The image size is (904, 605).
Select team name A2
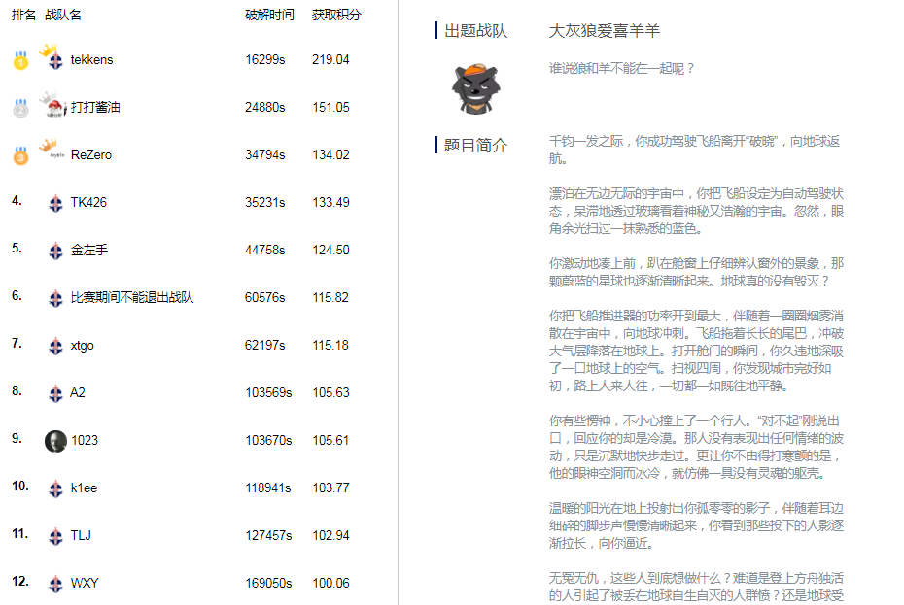tap(77, 393)
